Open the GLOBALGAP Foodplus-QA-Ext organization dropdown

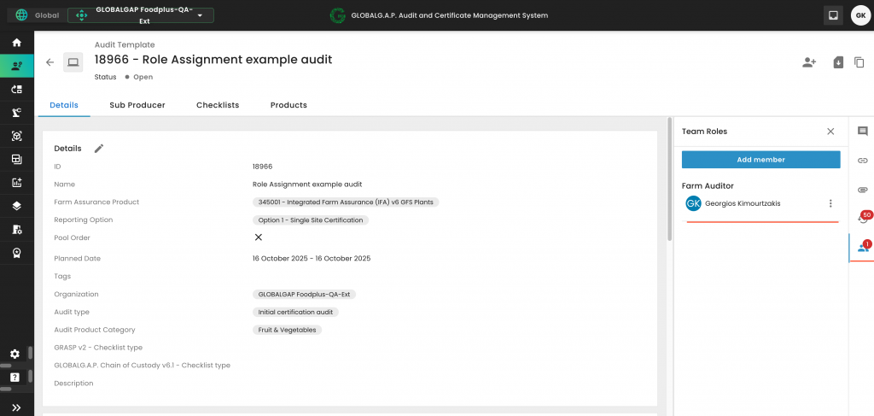(x=141, y=15)
